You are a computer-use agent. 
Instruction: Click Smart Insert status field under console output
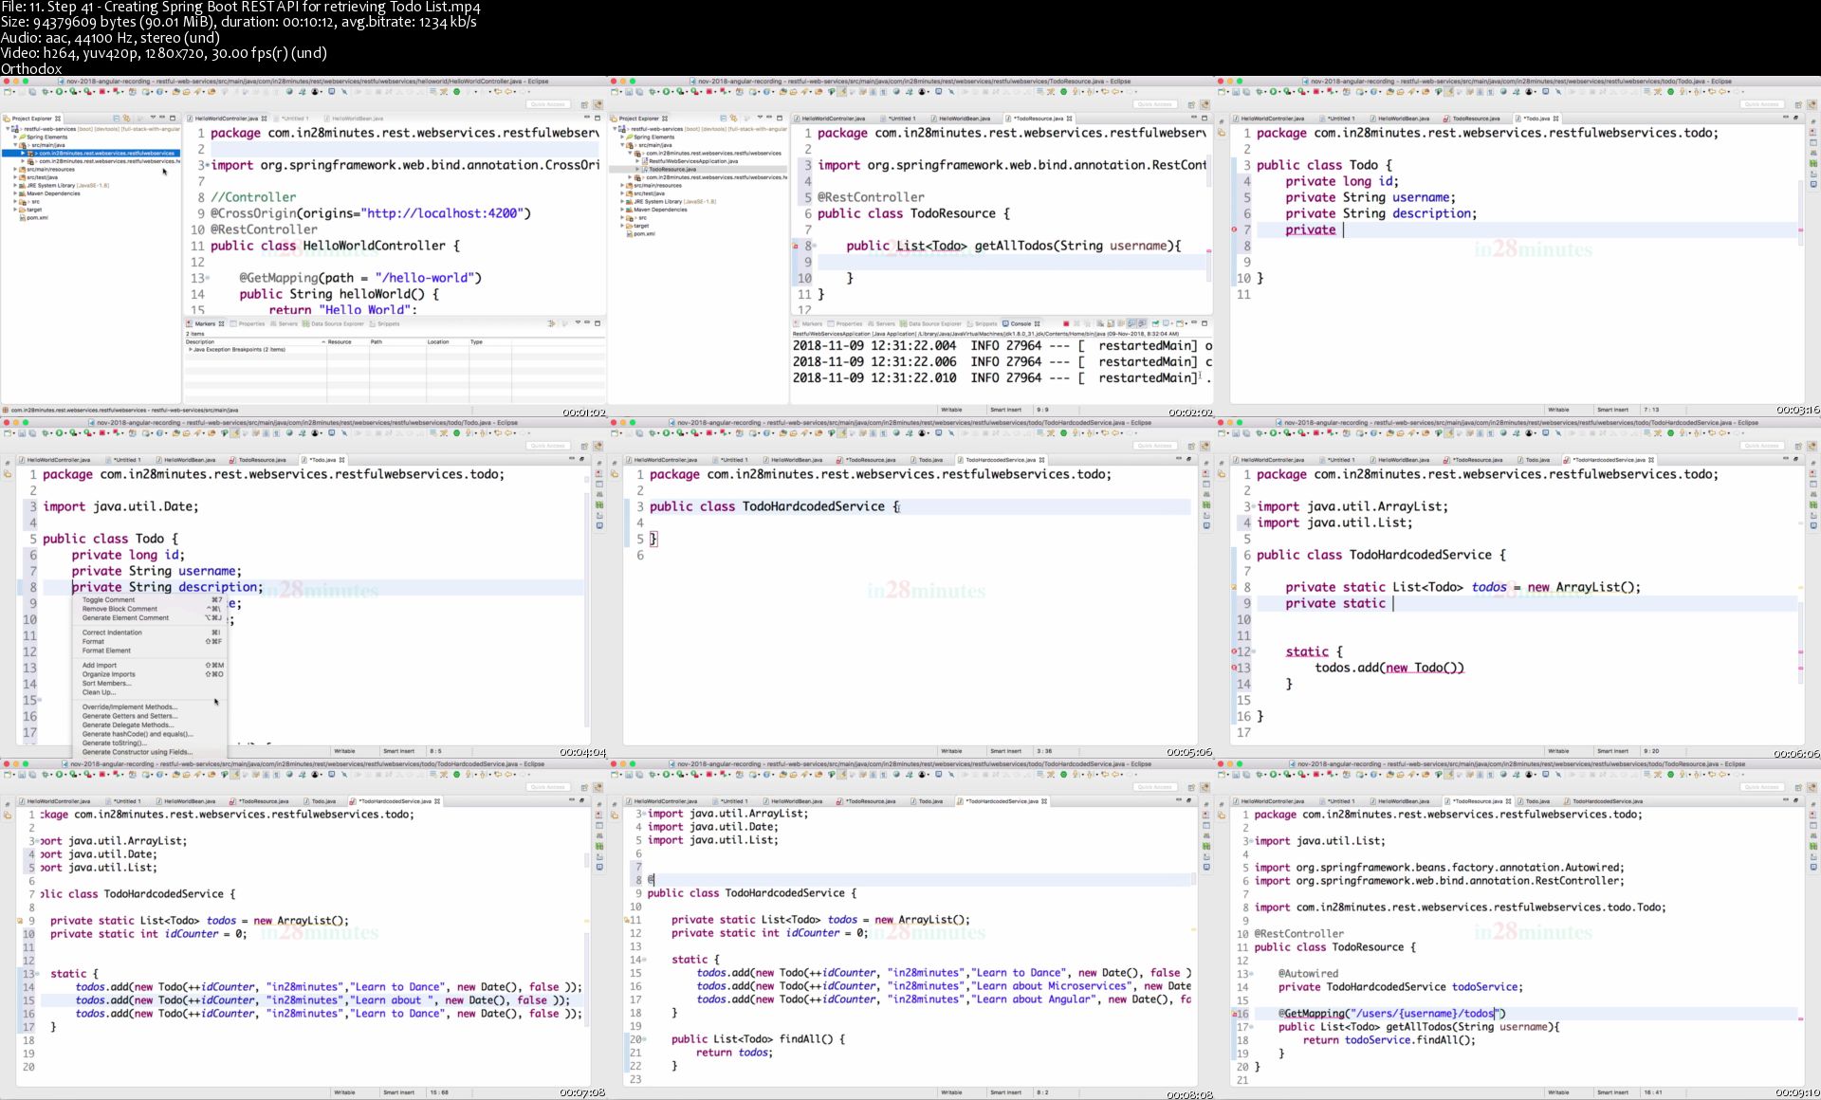1005,410
